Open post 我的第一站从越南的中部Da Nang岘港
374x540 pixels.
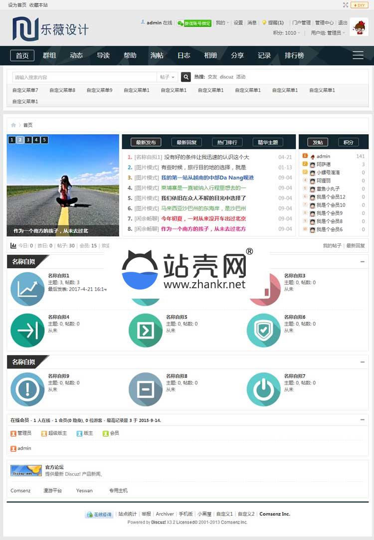pyautogui.click(x=207, y=178)
